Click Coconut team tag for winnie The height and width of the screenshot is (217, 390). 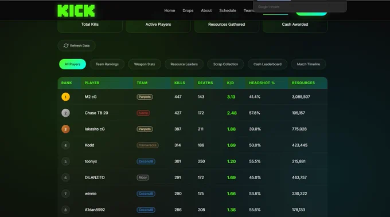[x=146, y=194]
